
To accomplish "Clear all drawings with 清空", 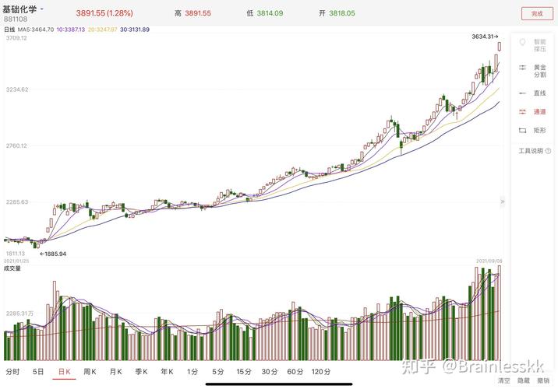I will click(x=503, y=380).
